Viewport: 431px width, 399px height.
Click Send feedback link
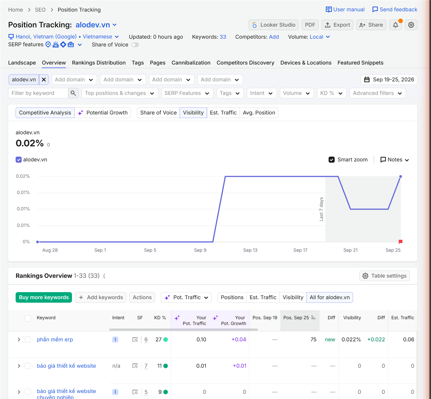[395, 10]
